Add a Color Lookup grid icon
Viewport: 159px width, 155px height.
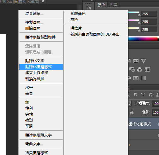147,69
